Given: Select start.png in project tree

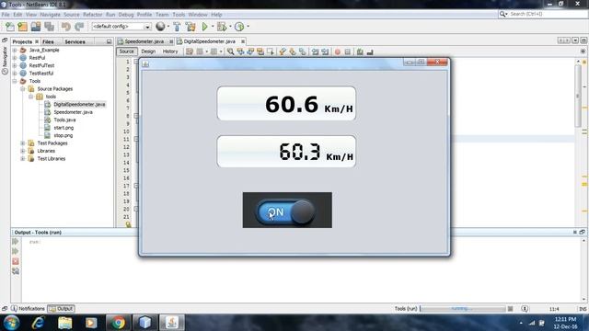Looking at the screenshot, I should coord(64,128).
